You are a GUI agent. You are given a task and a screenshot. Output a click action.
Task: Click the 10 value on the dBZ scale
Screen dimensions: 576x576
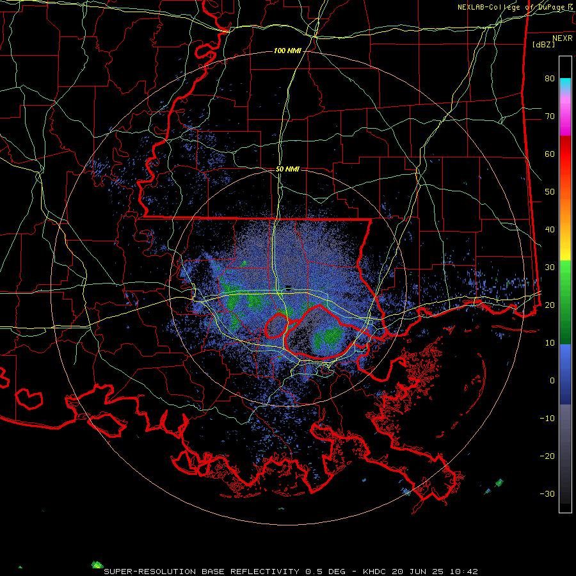550,343
